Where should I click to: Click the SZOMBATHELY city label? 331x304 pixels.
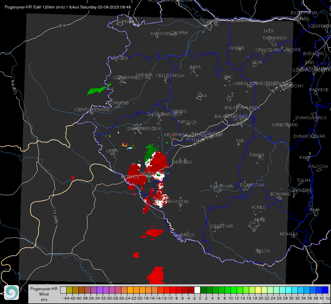128,78
